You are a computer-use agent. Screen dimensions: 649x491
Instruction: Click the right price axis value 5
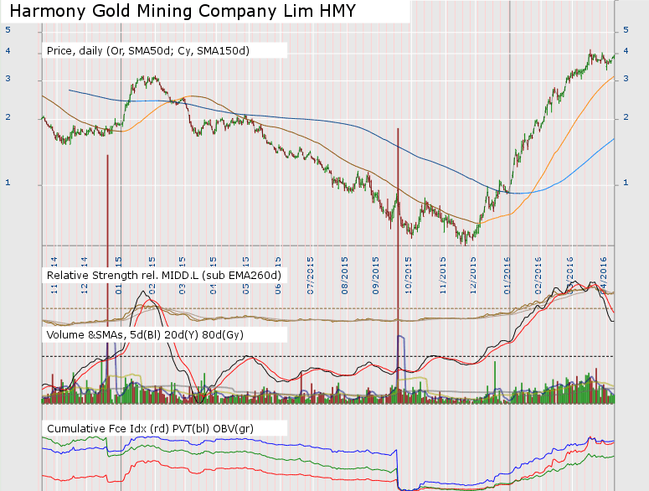pyautogui.click(x=626, y=30)
